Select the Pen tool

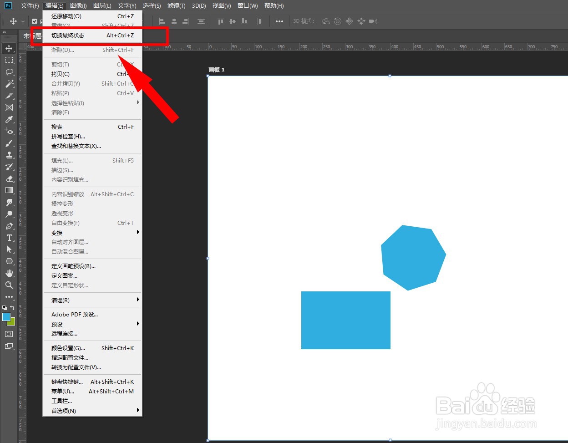pos(9,226)
